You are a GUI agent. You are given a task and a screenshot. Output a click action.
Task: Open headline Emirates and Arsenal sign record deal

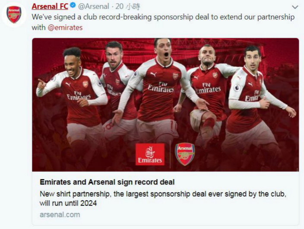107,182
